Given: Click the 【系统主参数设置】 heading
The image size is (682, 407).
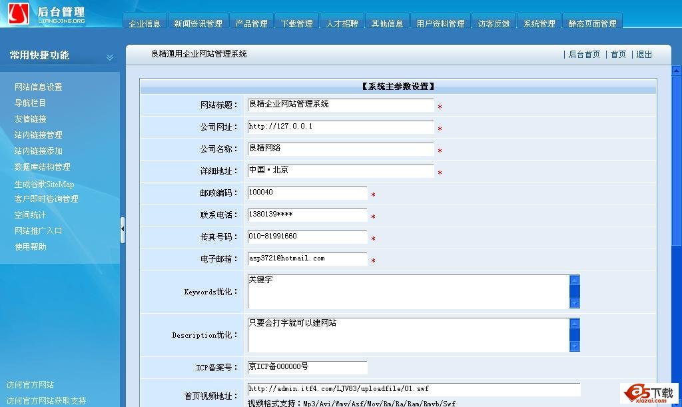Looking at the screenshot, I should pyautogui.click(x=398, y=87).
